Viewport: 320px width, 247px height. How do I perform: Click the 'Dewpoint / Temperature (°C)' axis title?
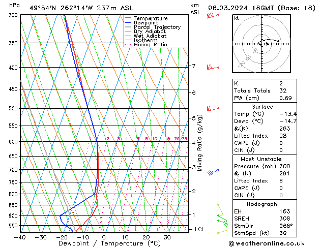[x=109, y=243]
